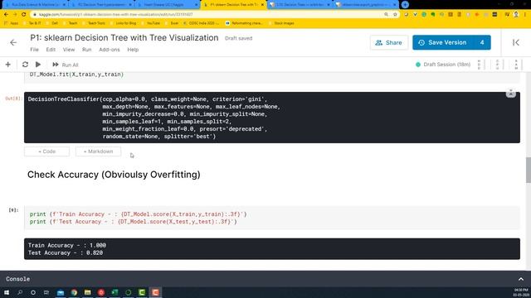
Task: Bookmark this page with the star icon
Action: [x=395, y=15]
